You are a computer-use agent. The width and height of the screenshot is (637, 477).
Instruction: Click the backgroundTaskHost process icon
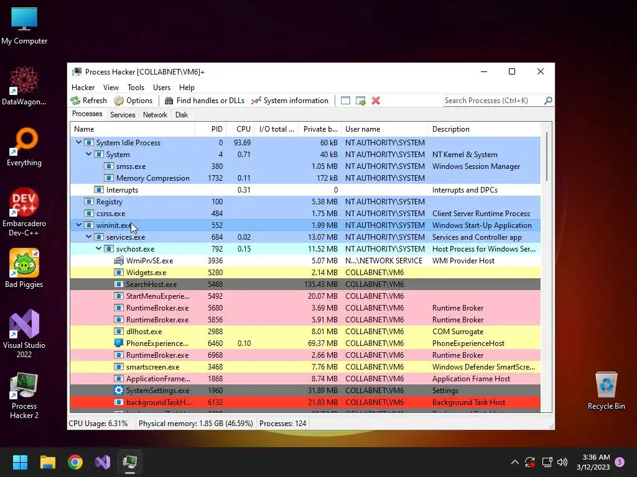pyautogui.click(x=119, y=402)
